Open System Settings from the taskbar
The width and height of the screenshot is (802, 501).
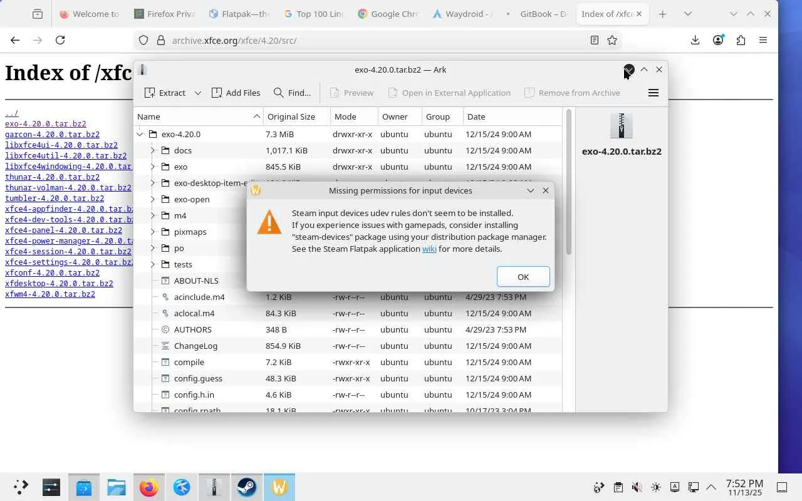pos(51,487)
